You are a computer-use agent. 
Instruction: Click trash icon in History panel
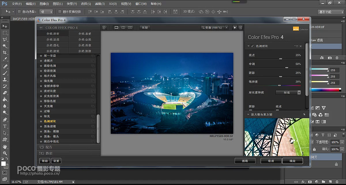pos(337,58)
